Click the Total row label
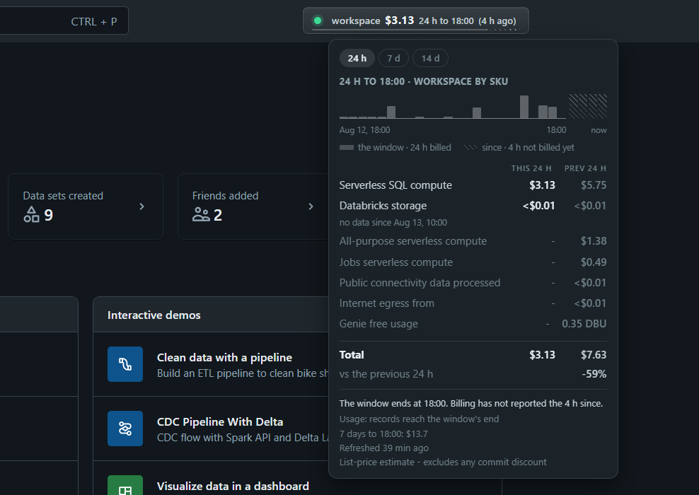699x495 pixels. (x=352, y=355)
